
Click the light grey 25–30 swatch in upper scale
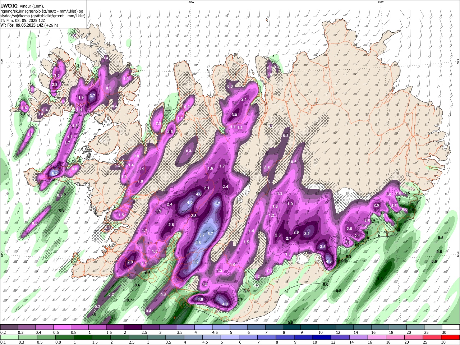click(x=433, y=327)
